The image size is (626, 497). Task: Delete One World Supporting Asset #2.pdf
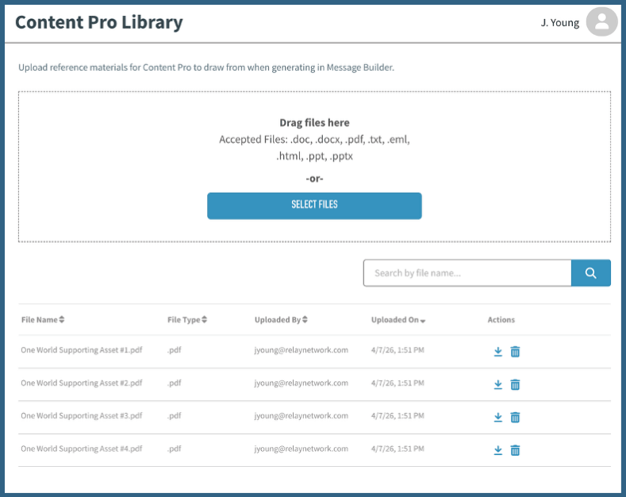coord(515,384)
